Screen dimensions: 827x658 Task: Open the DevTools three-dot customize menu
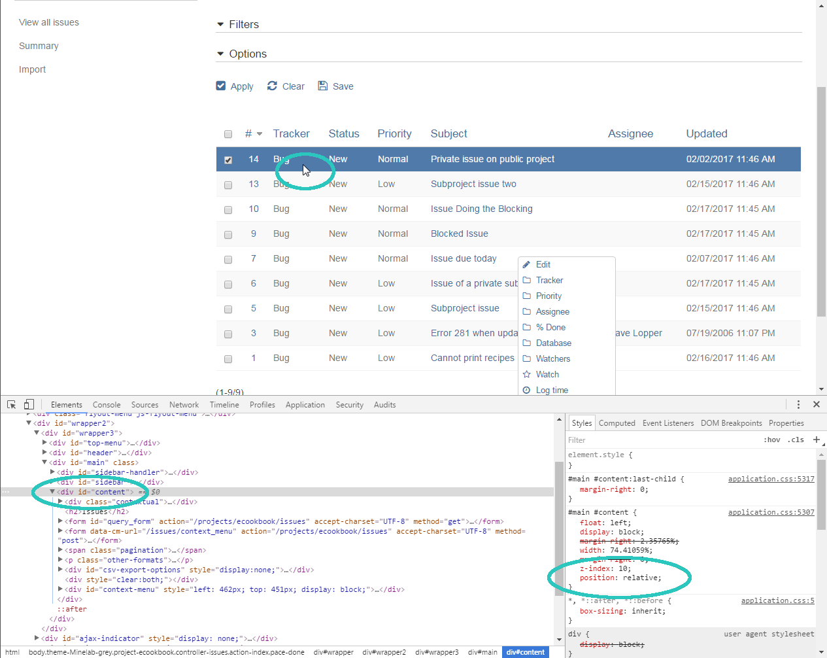pyautogui.click(x=798, y=404)
